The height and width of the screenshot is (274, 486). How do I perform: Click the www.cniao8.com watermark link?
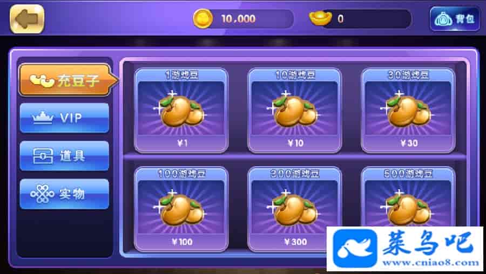tap(431, 263)
